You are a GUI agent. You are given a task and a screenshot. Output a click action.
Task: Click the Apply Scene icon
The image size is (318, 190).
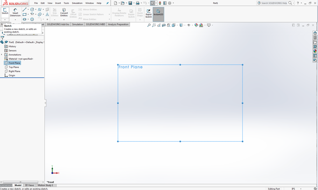(x=201, y=25)
